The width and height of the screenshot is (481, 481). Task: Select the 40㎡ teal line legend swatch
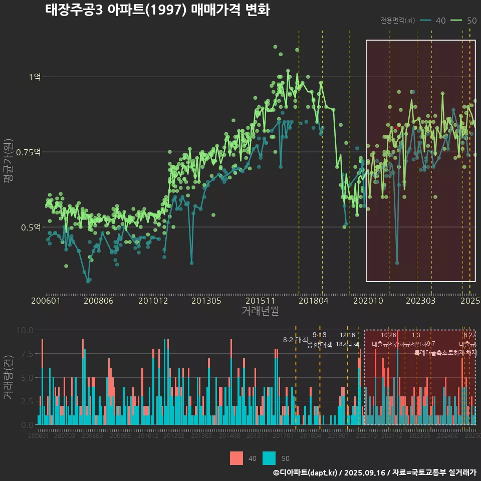pos(425,21)
